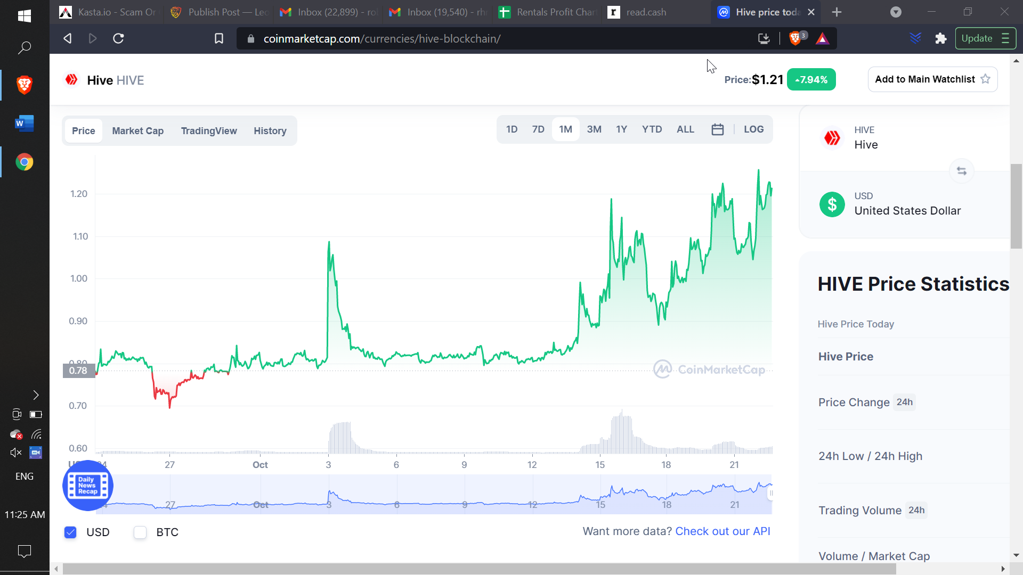Screen dimensions: 1023x575
Task: Select the 1D time range
Action: point(512,129)
